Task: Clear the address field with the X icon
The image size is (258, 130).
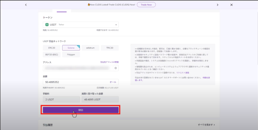Action: pos(116,68)
